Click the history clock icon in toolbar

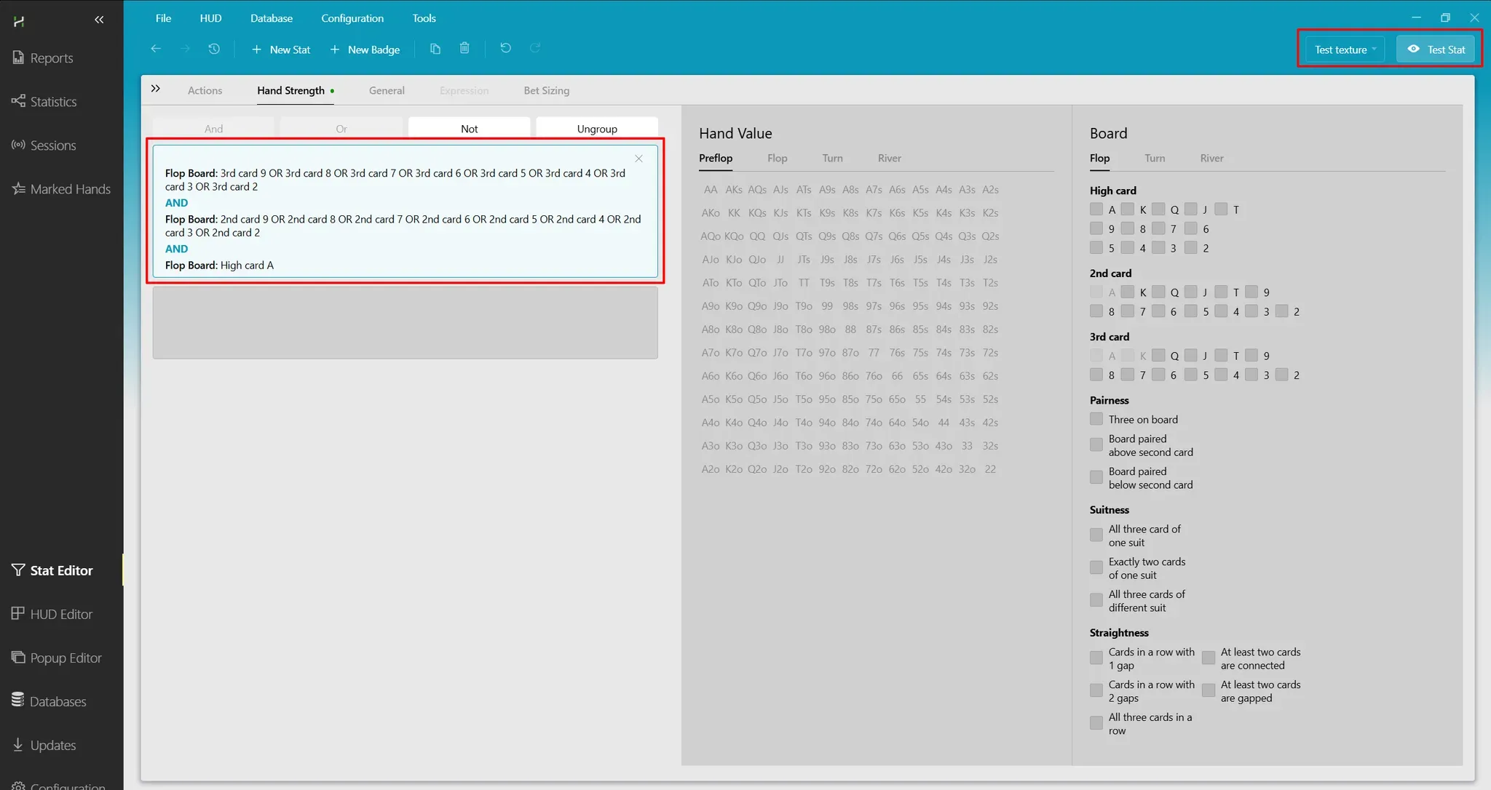213,49
